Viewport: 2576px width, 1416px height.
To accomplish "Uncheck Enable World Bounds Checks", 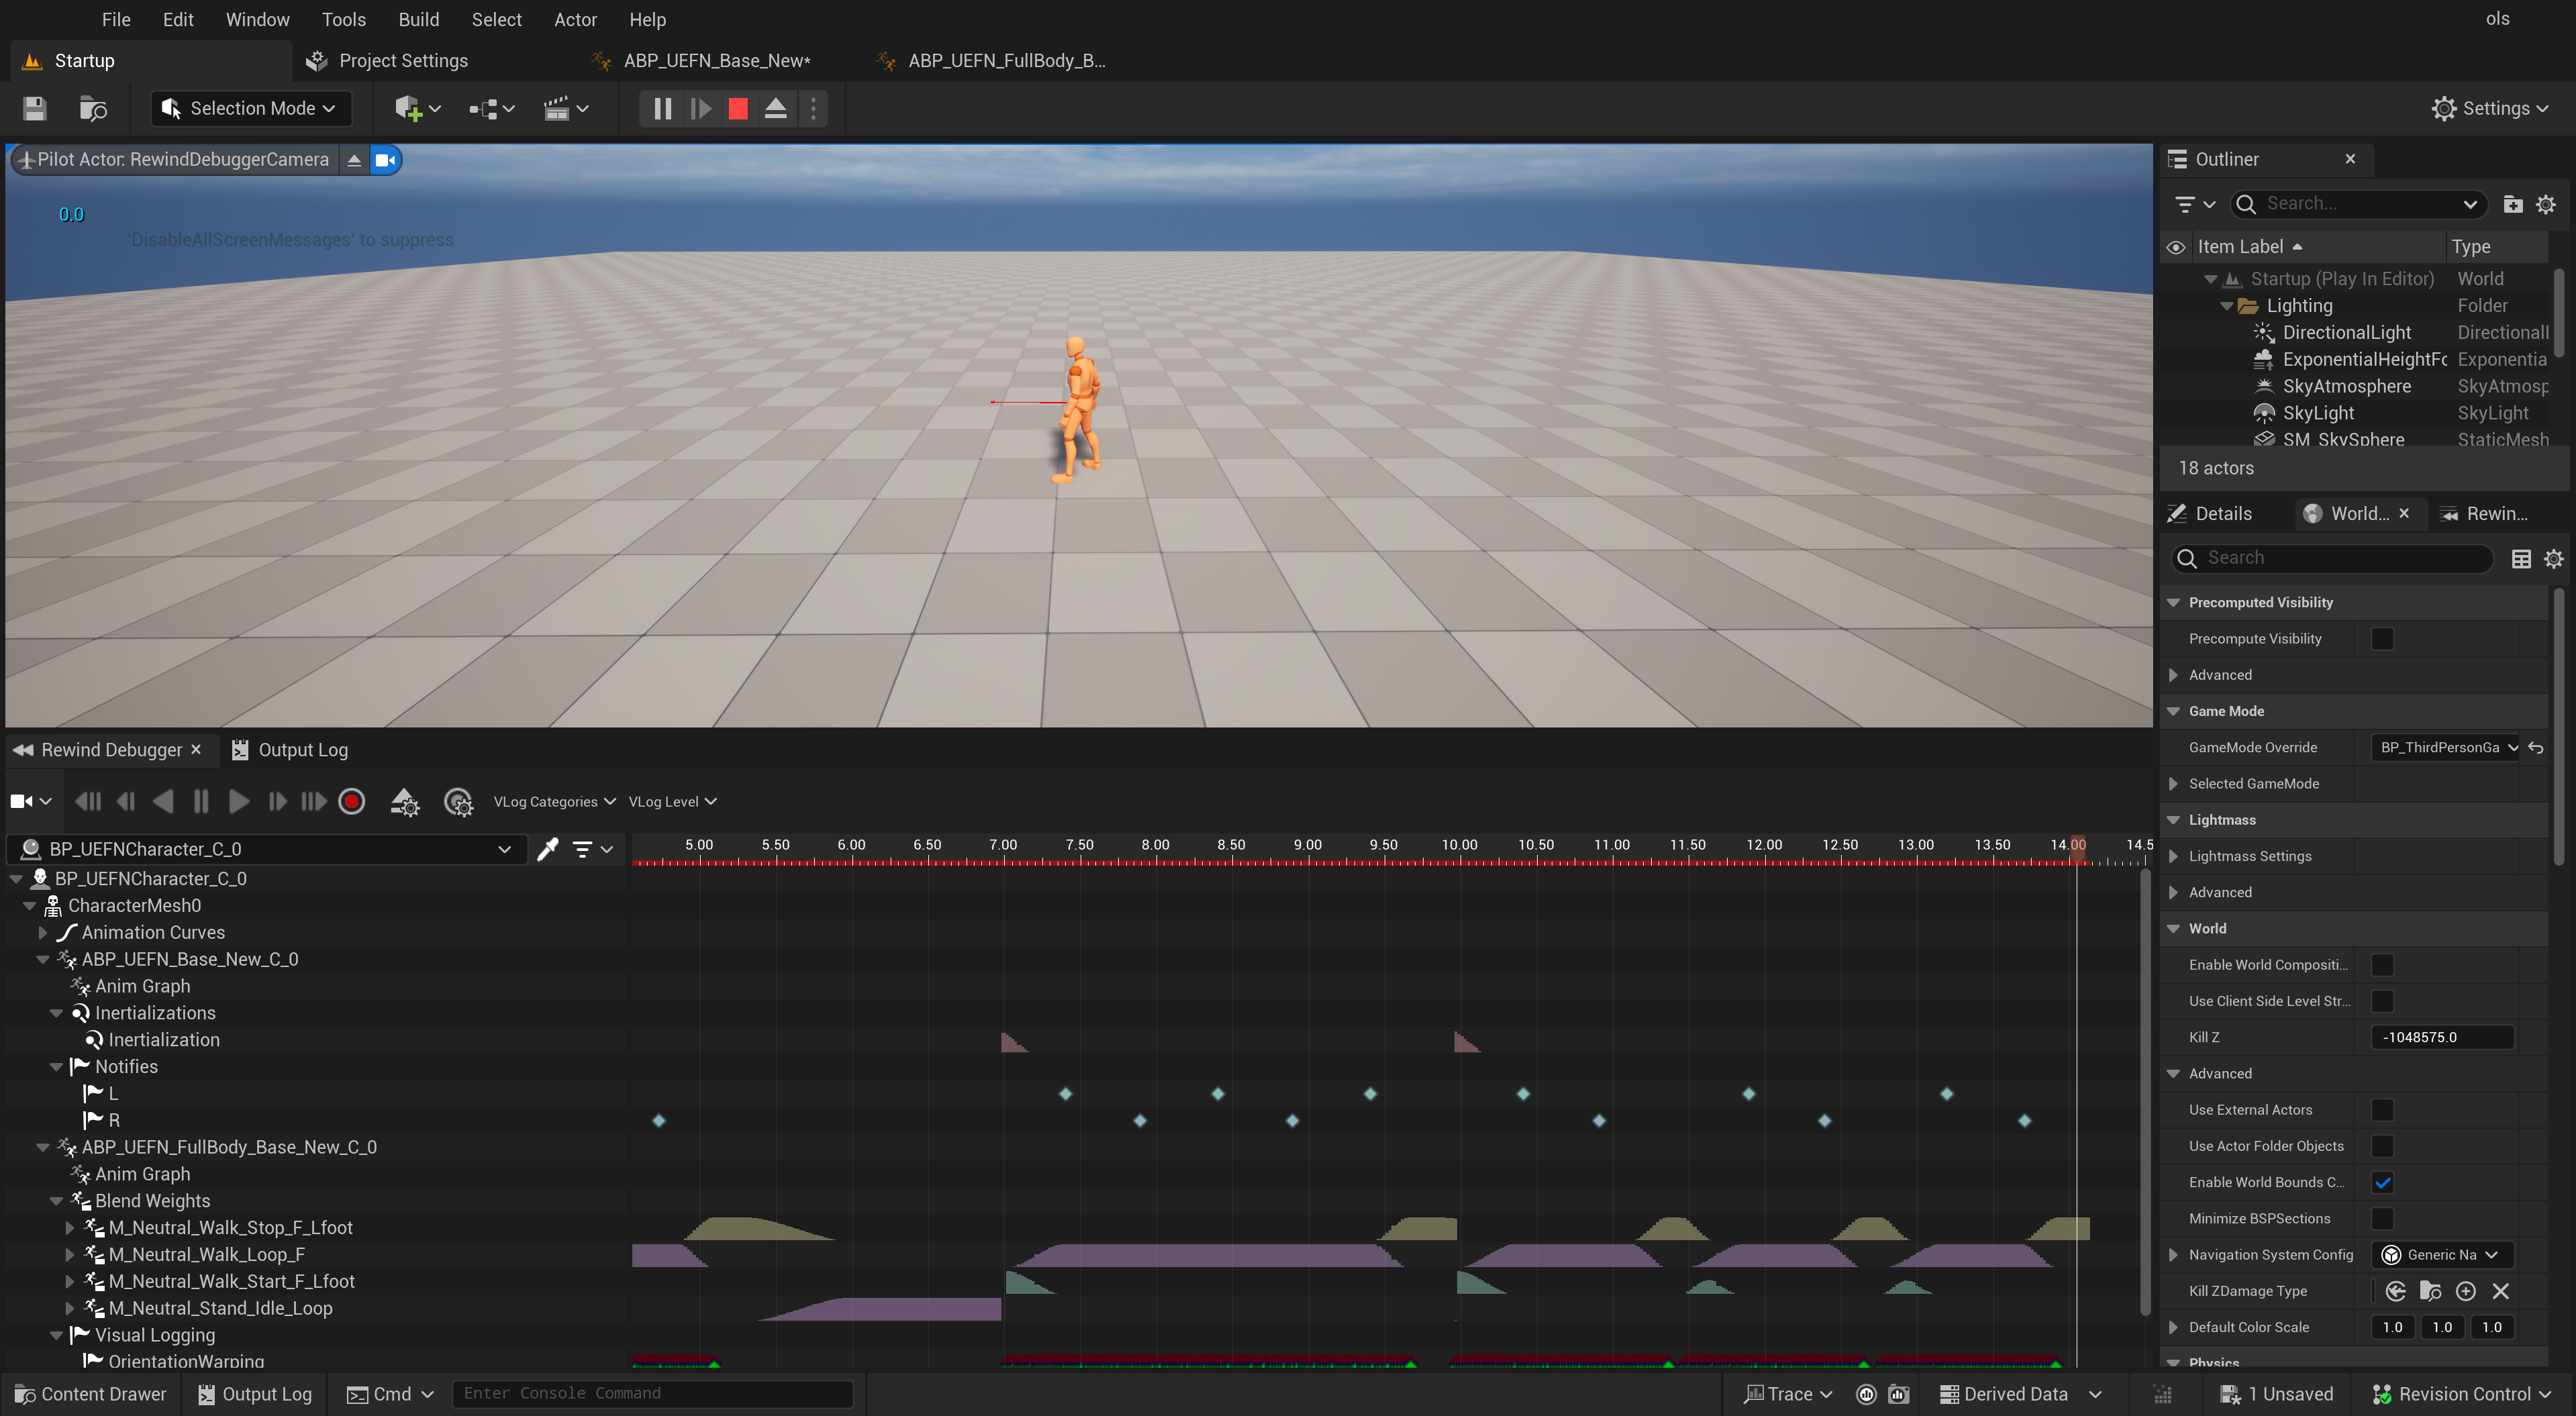I will coord(2382,1182).
